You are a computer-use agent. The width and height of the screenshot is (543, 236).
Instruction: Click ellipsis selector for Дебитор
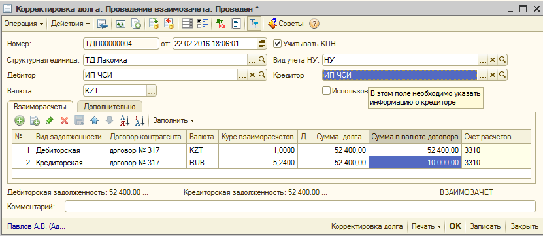(x=242, y=75)
